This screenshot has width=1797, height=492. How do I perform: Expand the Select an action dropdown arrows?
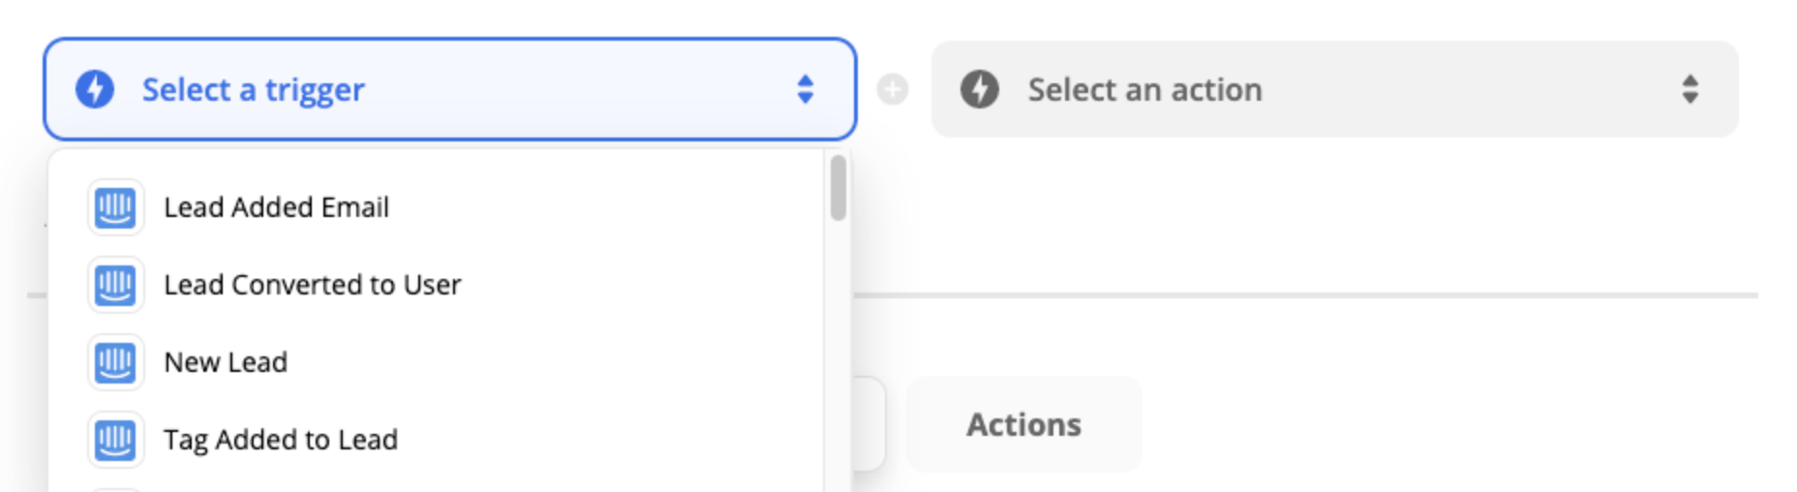pos(1690,89)
